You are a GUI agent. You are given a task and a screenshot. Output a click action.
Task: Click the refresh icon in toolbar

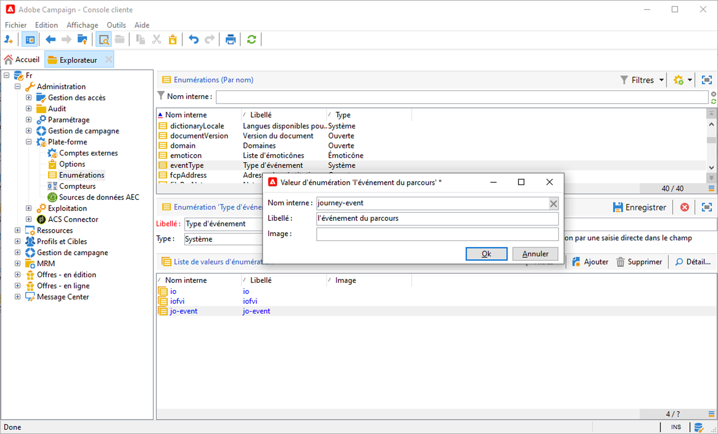(x=252, y=39)
